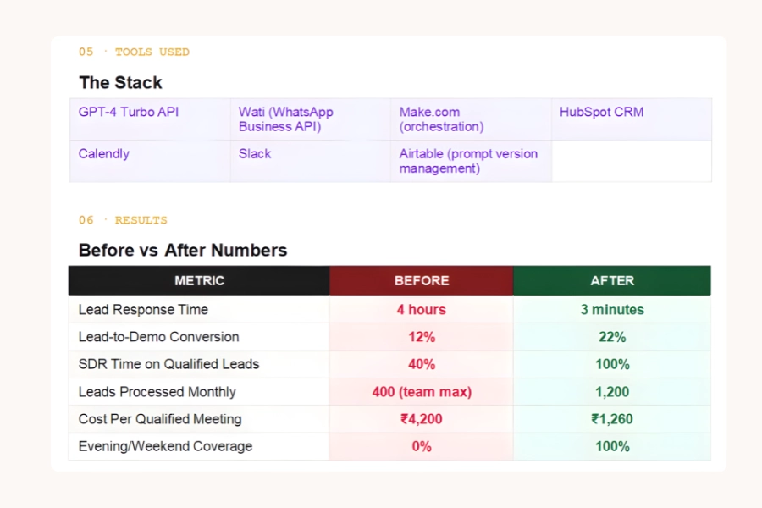This screenshot has width=762, height=508.
Task: Select the '400 (team max)' cell
Action: pyautogui.click(x=421, y=392)
